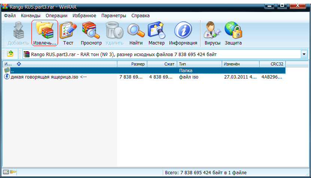Scan archive with Вирусы tool
Image resolution: width=311 pixels, height=178 pixels.
click(212, 31)
